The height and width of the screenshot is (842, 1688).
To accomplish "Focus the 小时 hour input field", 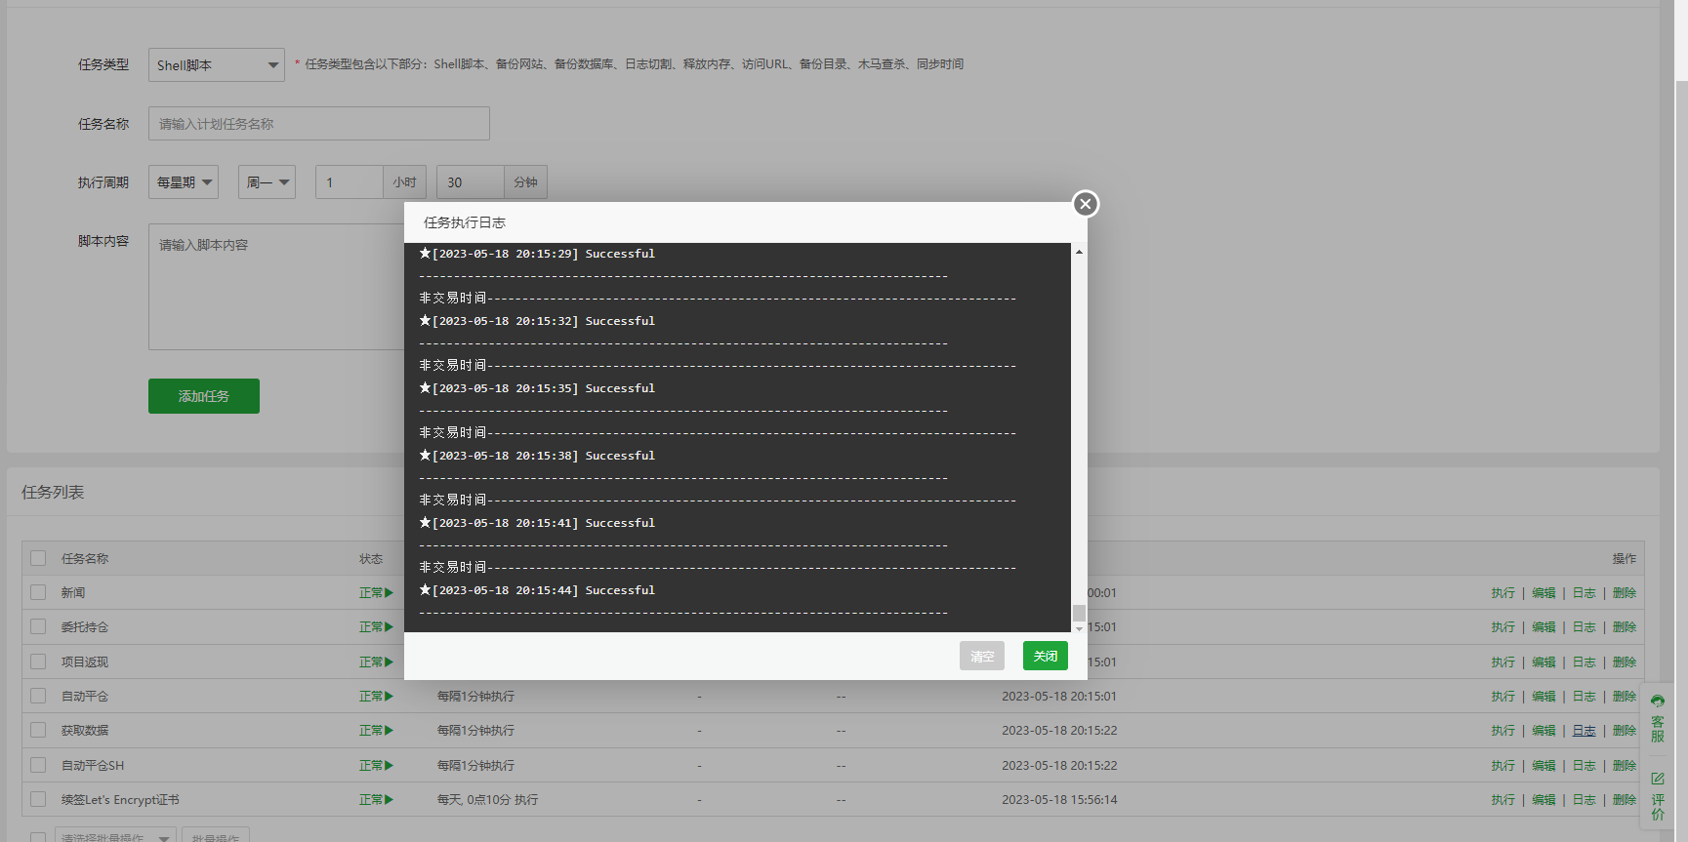I will click(350, 182).
